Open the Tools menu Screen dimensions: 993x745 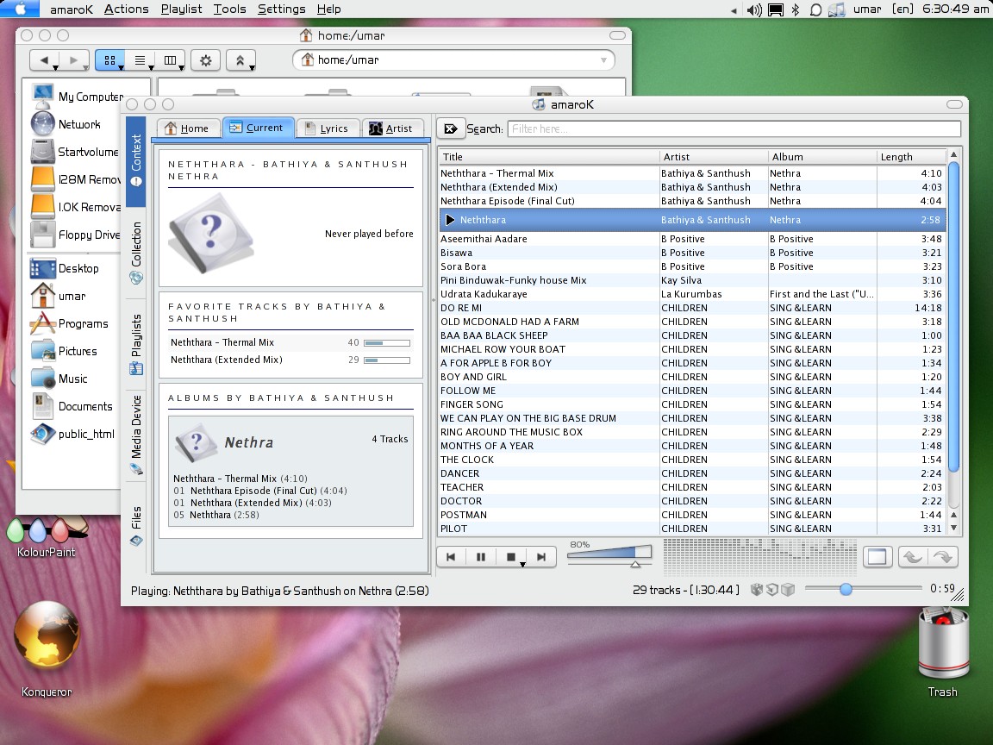[229, 9]
